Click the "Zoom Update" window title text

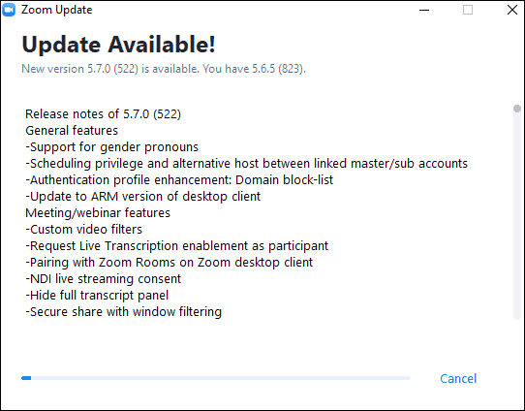coord(56,10)
